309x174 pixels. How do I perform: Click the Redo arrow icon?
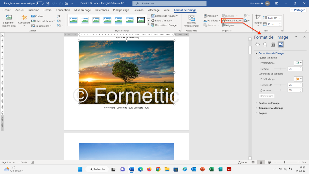[61, 3]
